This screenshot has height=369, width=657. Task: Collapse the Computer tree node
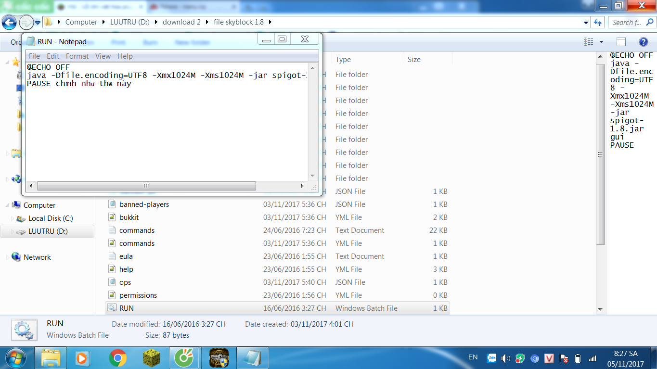[7, 205]
